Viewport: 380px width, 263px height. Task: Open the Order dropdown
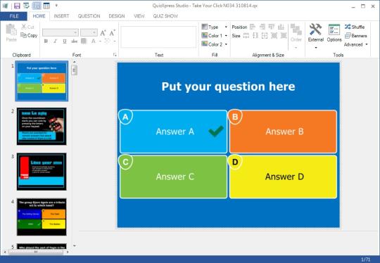coord(296,36)
